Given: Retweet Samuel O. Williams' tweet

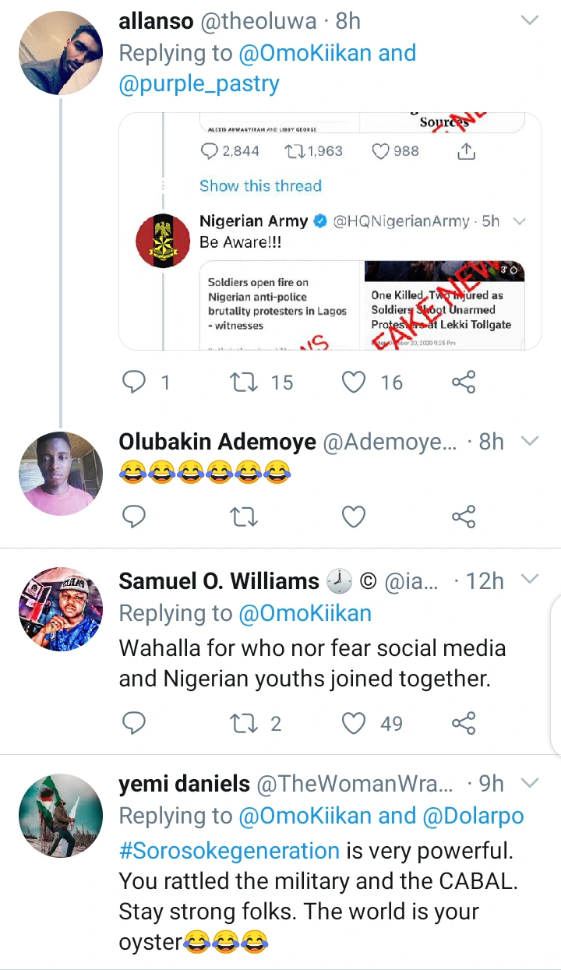Looking at the screenshot, I should [245, 724].
